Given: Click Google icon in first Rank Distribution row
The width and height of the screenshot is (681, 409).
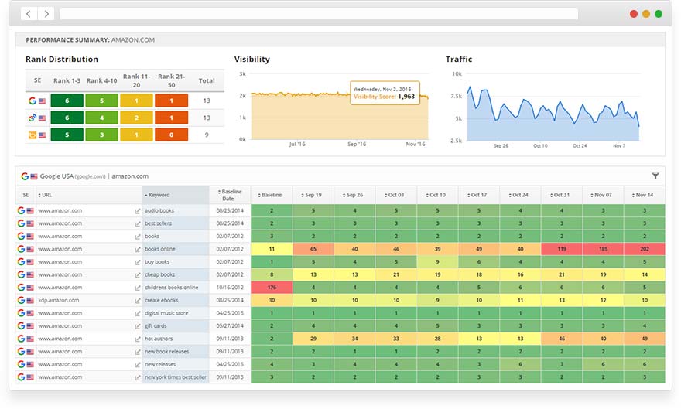Looking at the screenshot, I should (33, 101).
